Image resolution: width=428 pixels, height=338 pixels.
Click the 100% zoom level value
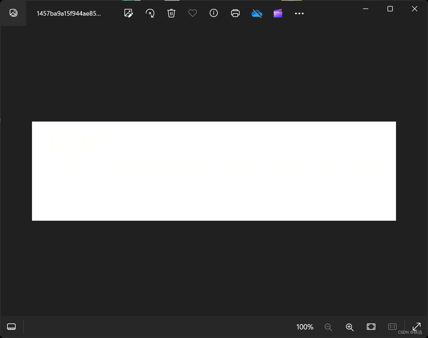pyautogui.click(x=305, y=327)
